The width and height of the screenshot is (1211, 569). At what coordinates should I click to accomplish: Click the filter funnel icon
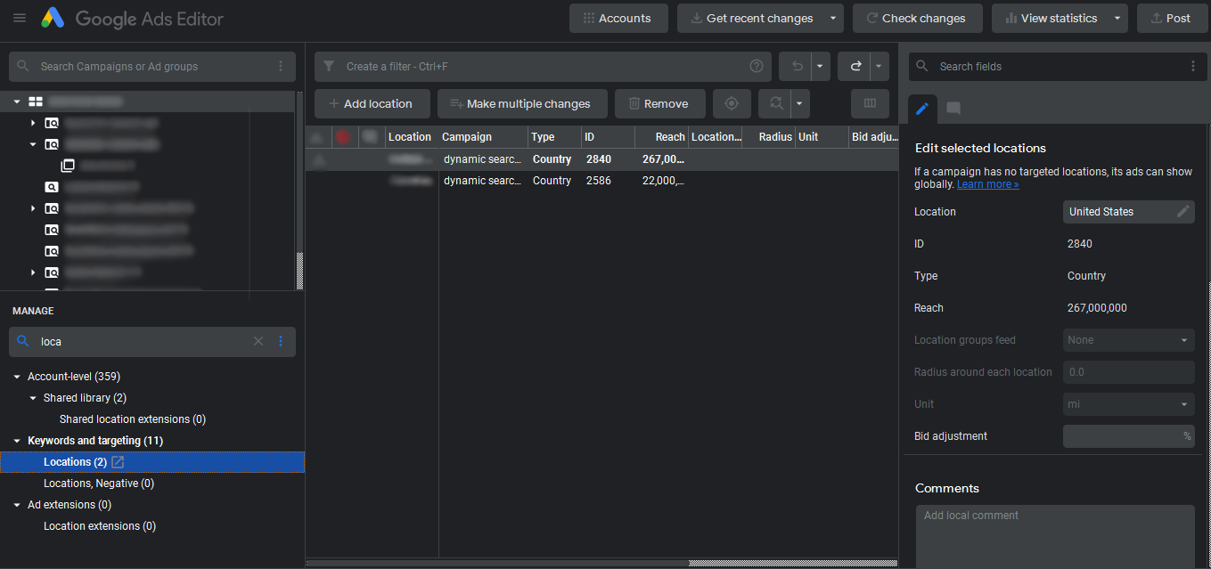coord(329,66)
